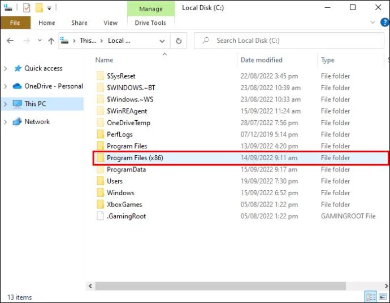Click the Properties quick access icon
This screenshot has width=390, height=303.
tap(27, 8)
